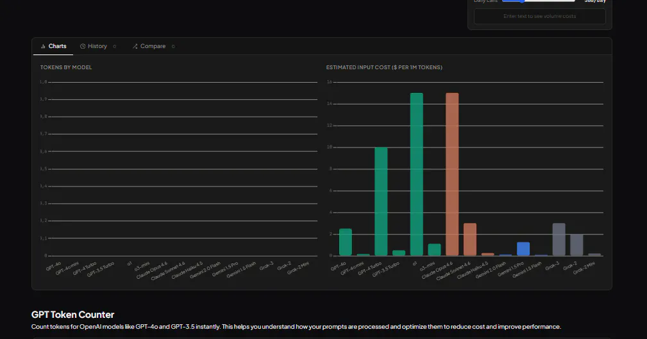Click 'Grok-2 Mini' label under cost chart

pyautogui.click(x=584, y=268)
